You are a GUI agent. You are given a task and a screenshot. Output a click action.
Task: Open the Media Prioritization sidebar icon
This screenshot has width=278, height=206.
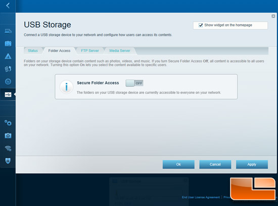(x=8, y=69)
